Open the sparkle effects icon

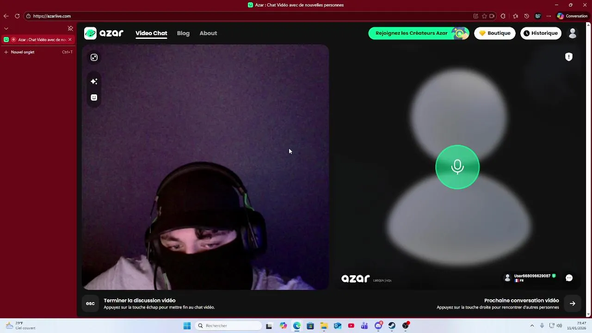coord(94,81)
